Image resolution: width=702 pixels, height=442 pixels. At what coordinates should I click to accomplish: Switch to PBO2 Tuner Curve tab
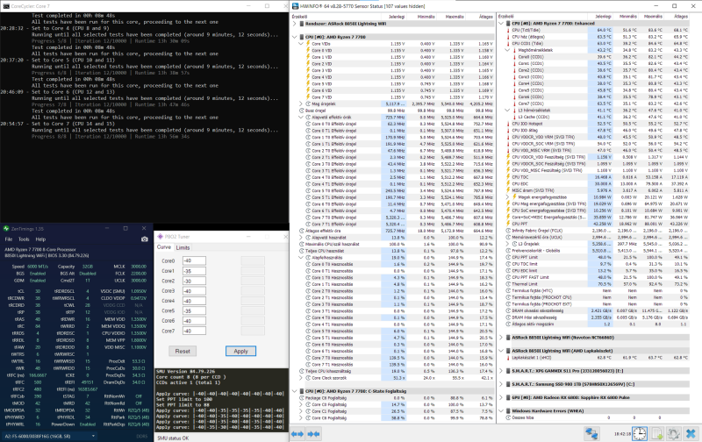164,247
